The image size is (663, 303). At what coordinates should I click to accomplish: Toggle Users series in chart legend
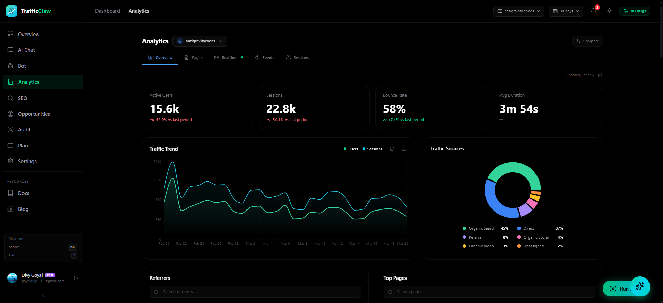pyautogui.click(x=351, y=149)
